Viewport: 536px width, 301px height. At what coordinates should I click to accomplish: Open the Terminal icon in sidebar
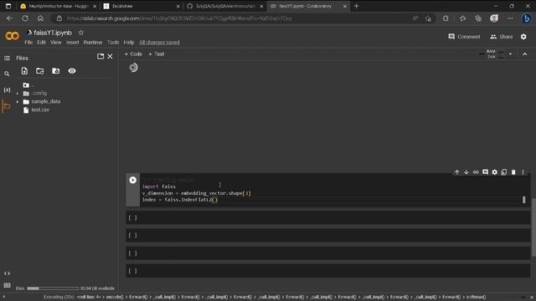click(7, 285)
